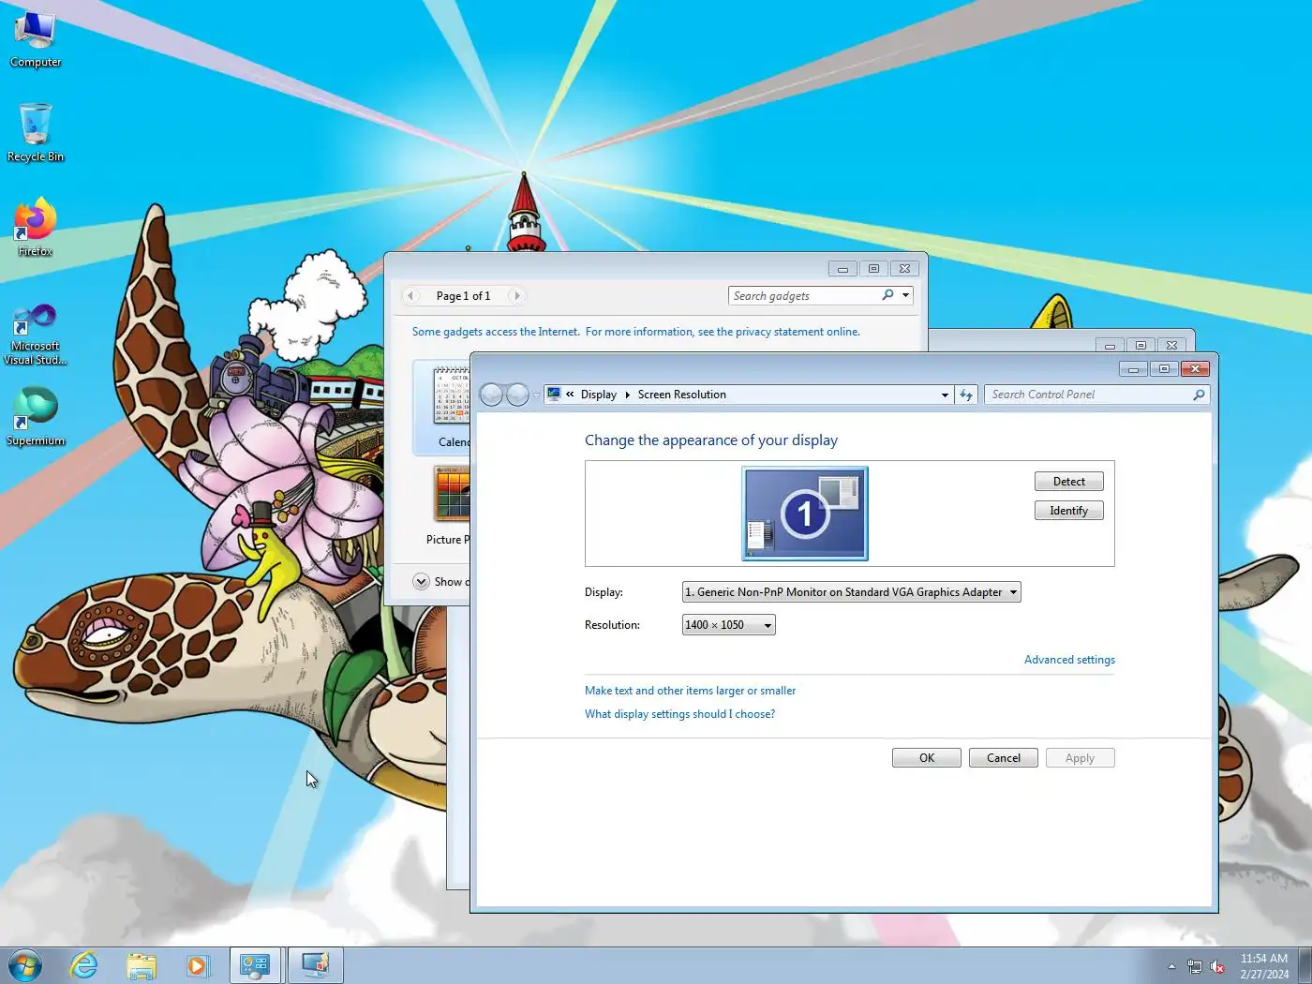Switch to the gadgets window taskbar button
Image resolution: width=1312 pixels, height=984 pixels.
315,965
